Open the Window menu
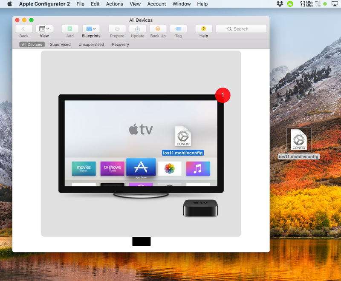Screen dimensions: 341x281 point(182,4)
